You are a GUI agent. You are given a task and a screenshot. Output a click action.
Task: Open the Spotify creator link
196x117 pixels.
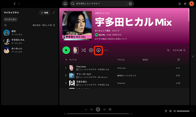[x=102, y=35]
